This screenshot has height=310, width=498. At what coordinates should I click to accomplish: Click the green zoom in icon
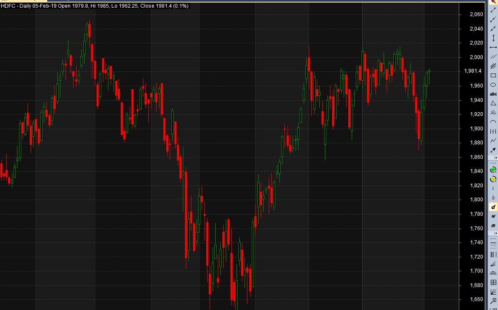click(493, 170)
